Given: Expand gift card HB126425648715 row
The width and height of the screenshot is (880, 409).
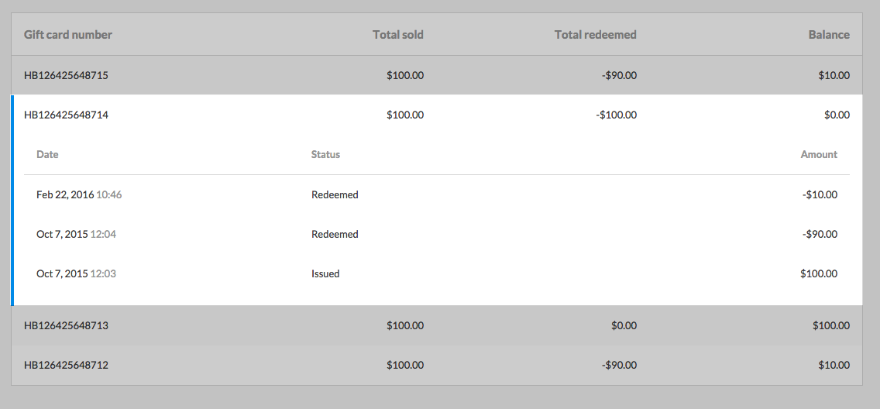Looking at the screenshot, I should coord(67,76).
